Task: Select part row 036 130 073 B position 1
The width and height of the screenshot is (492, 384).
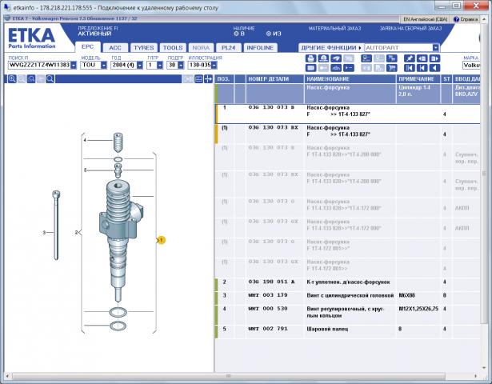Action: [x=348, y=114]
